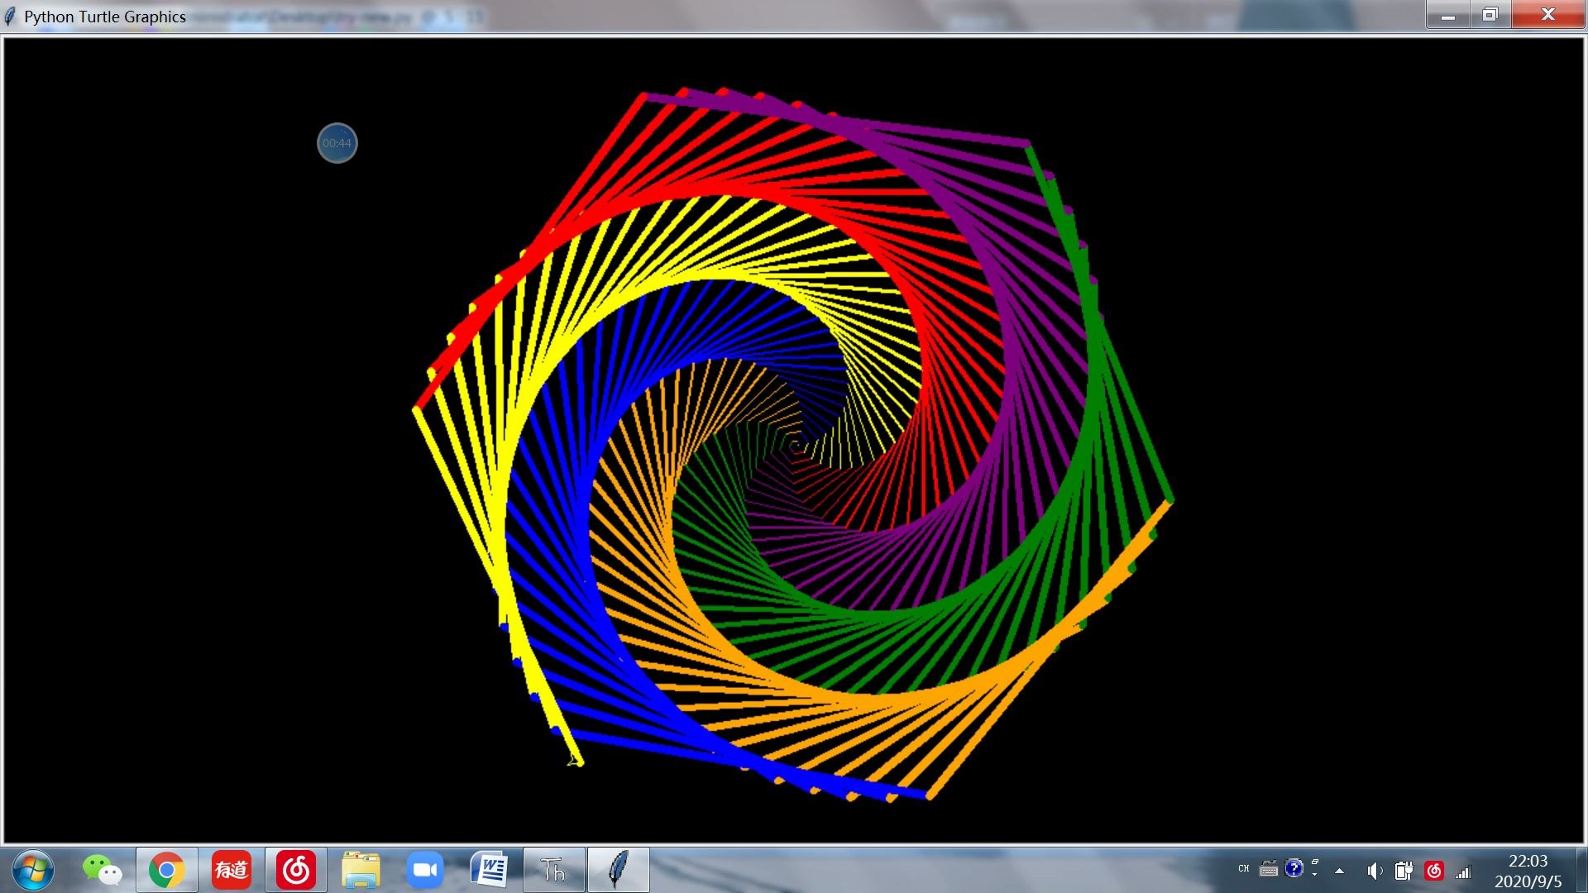Click the battery power status icon
This screenshot has height=893, width=1588.
(1403, 871)
